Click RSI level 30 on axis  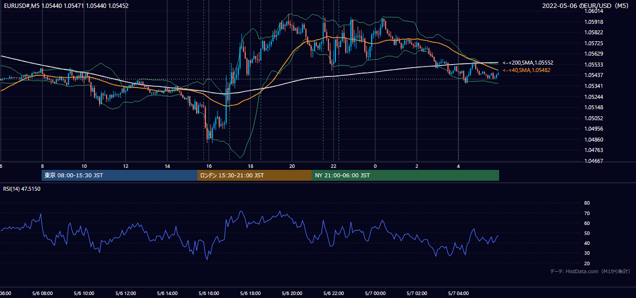tap(587, 253)
